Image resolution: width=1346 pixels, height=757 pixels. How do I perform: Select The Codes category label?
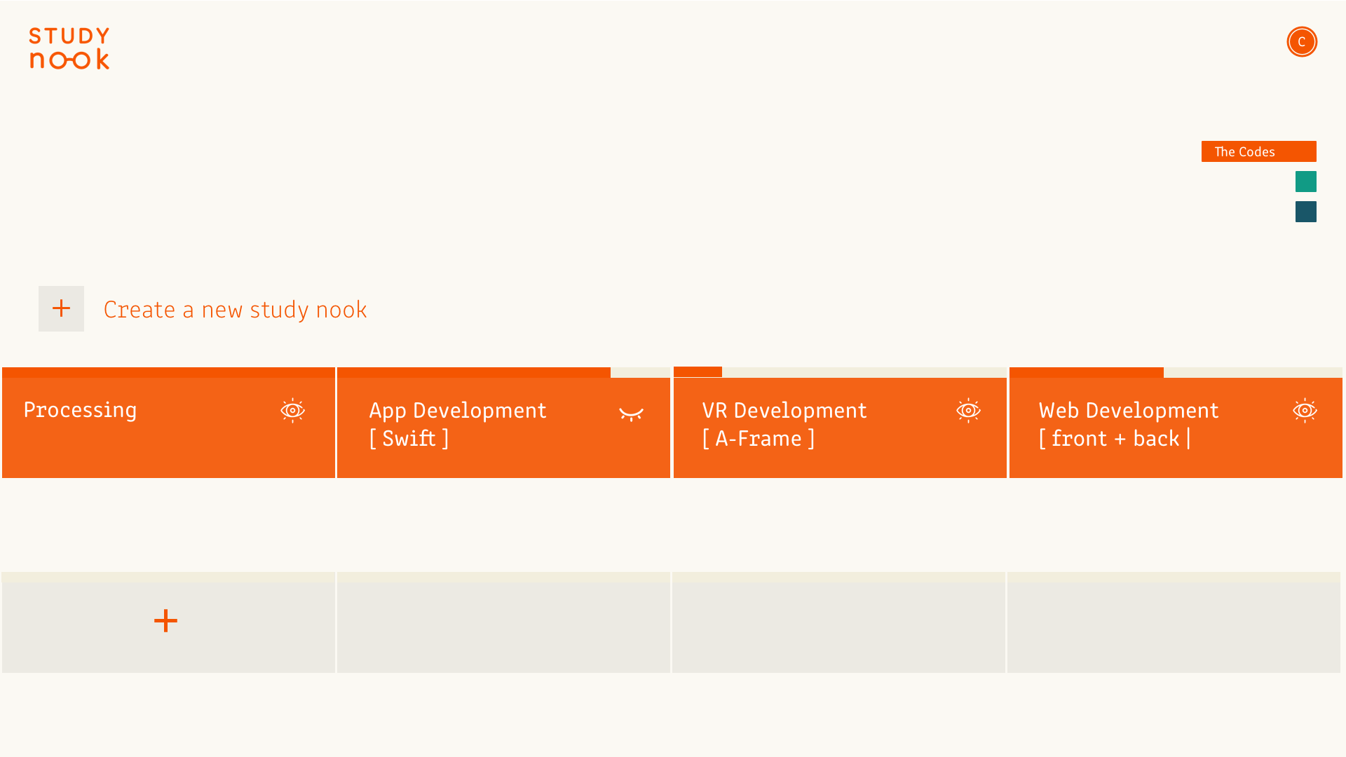tap(1258, 151)
